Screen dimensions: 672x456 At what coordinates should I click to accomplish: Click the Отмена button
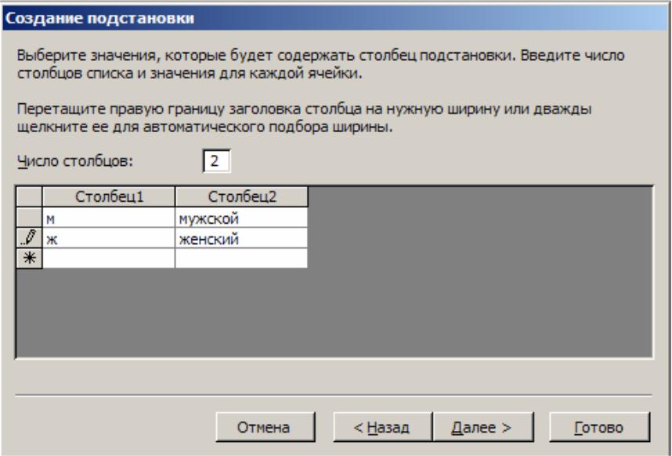click(x=266, y=427)
